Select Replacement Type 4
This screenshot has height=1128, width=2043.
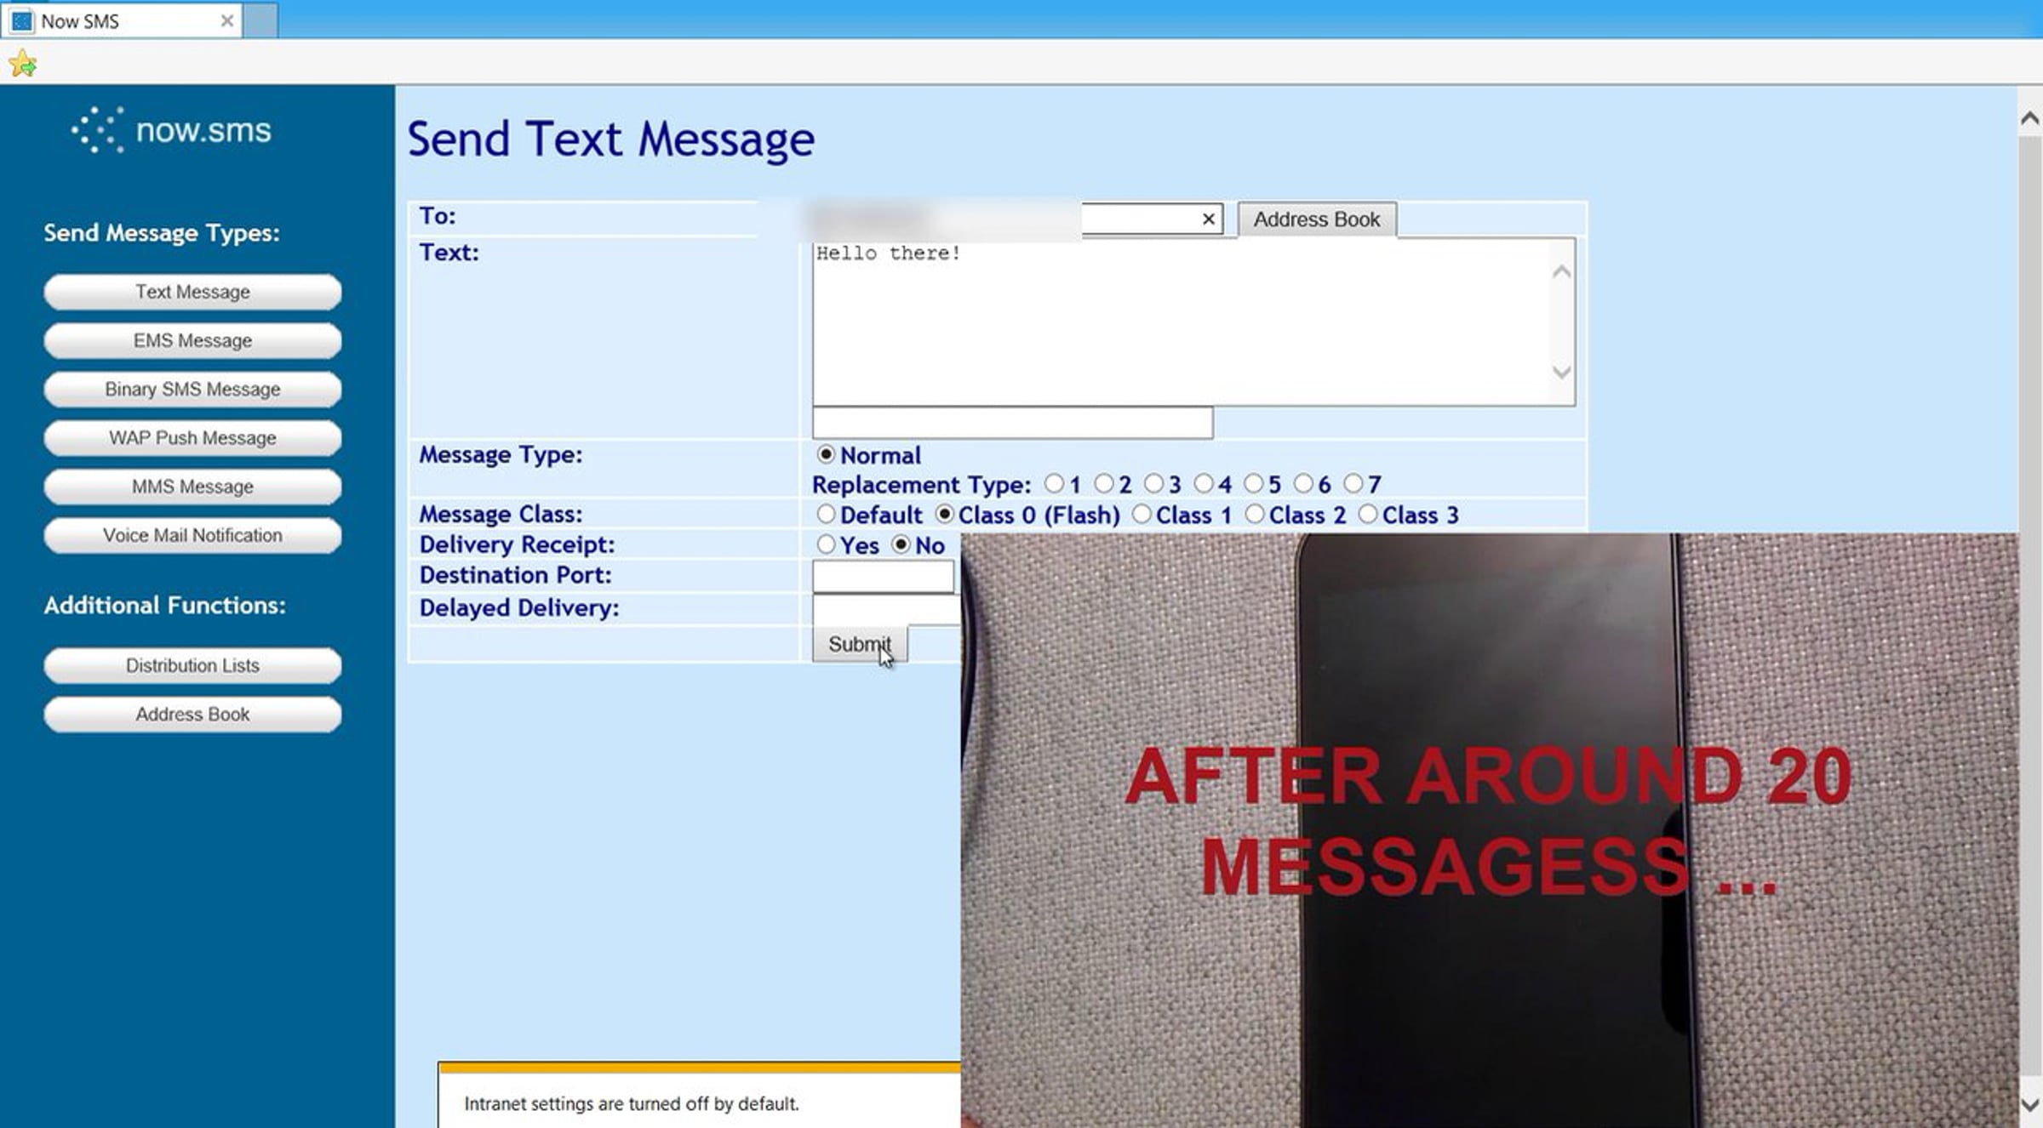click(1204, 483)
